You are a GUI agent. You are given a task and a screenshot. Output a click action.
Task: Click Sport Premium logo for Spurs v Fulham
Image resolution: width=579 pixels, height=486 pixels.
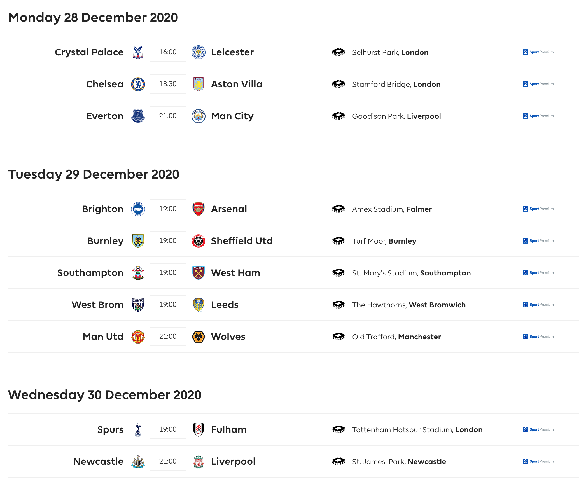click(x=538, y=429)
